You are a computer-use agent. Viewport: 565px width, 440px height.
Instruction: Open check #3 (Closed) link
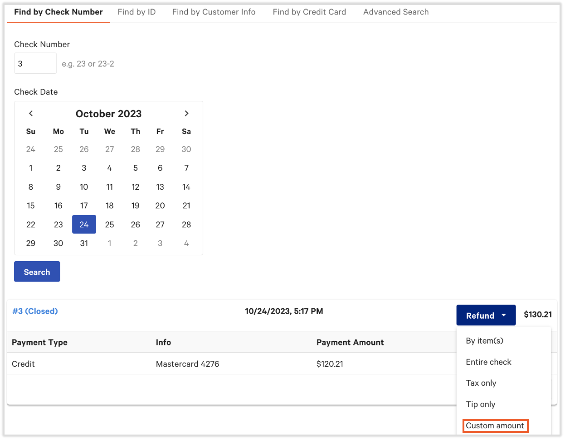coord(35,311)
